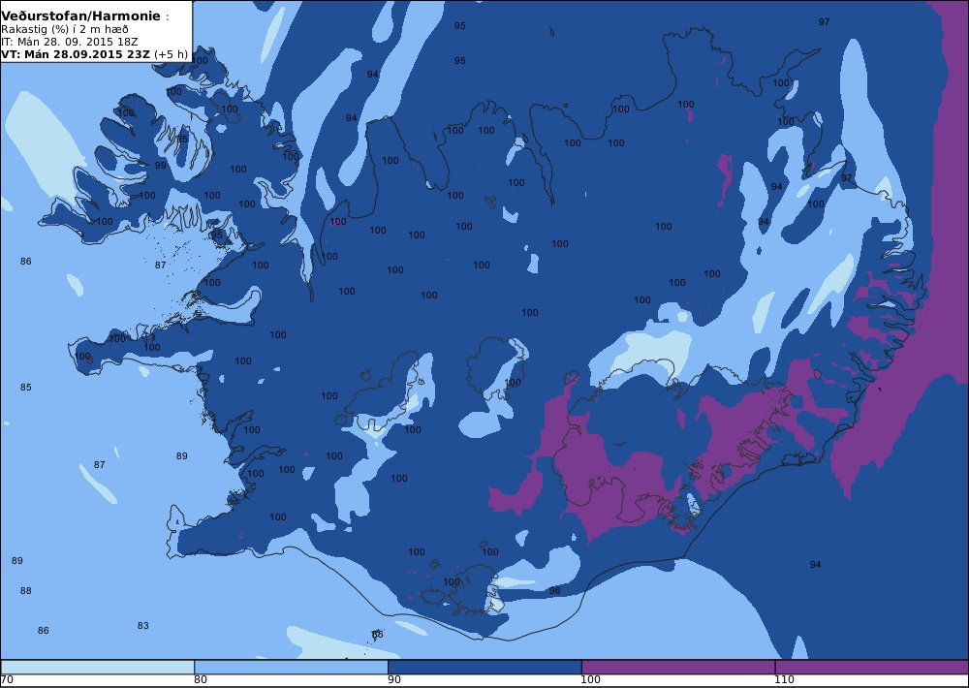Screen dimensions: 969x688
Task: Click the legend label '80'
Action: (x=201, y=680)
